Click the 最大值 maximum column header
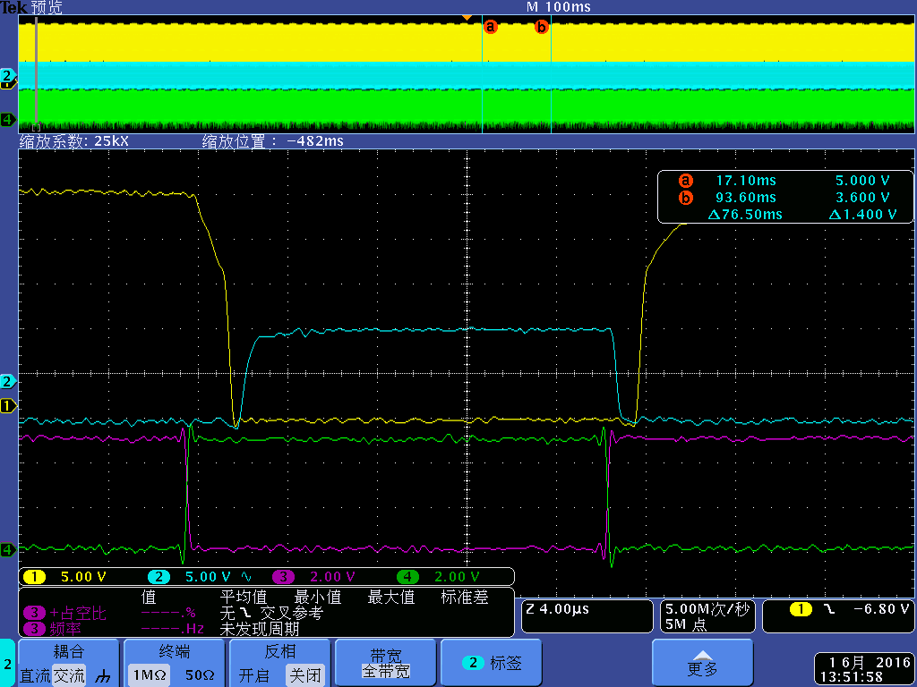The width and height of the screenshot is (917, 687). 391,597
